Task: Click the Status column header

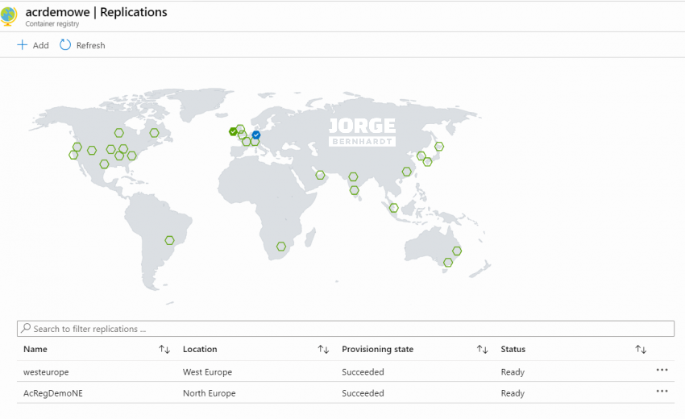Action: 513,349
